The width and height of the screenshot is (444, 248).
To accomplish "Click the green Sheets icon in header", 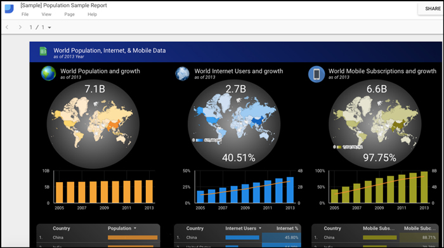I will click(x=43, y=51).
